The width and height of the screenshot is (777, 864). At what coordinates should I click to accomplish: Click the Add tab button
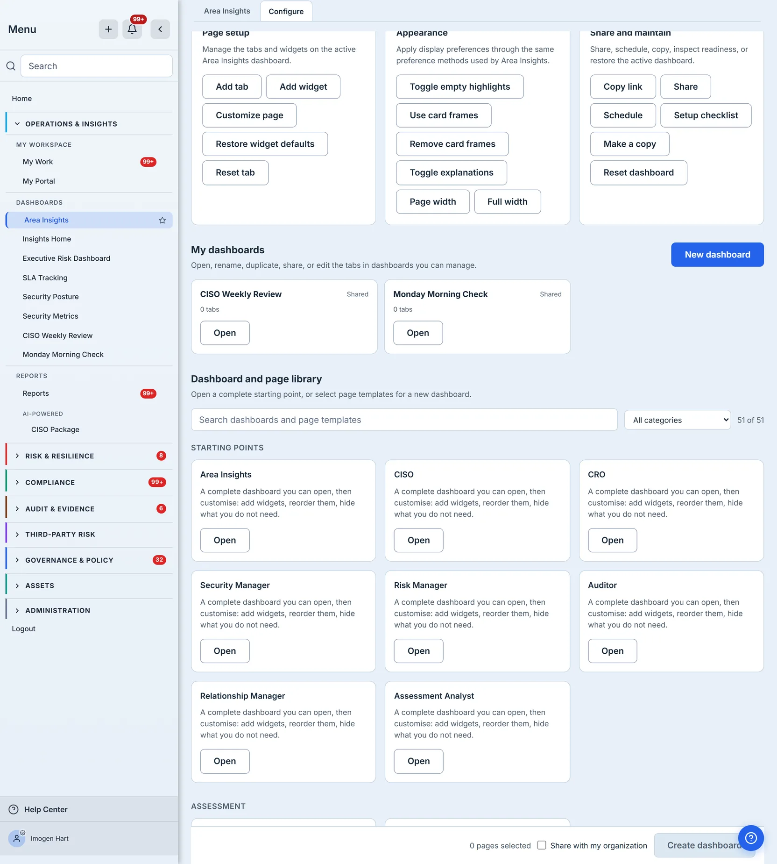[x=232, y=87]
